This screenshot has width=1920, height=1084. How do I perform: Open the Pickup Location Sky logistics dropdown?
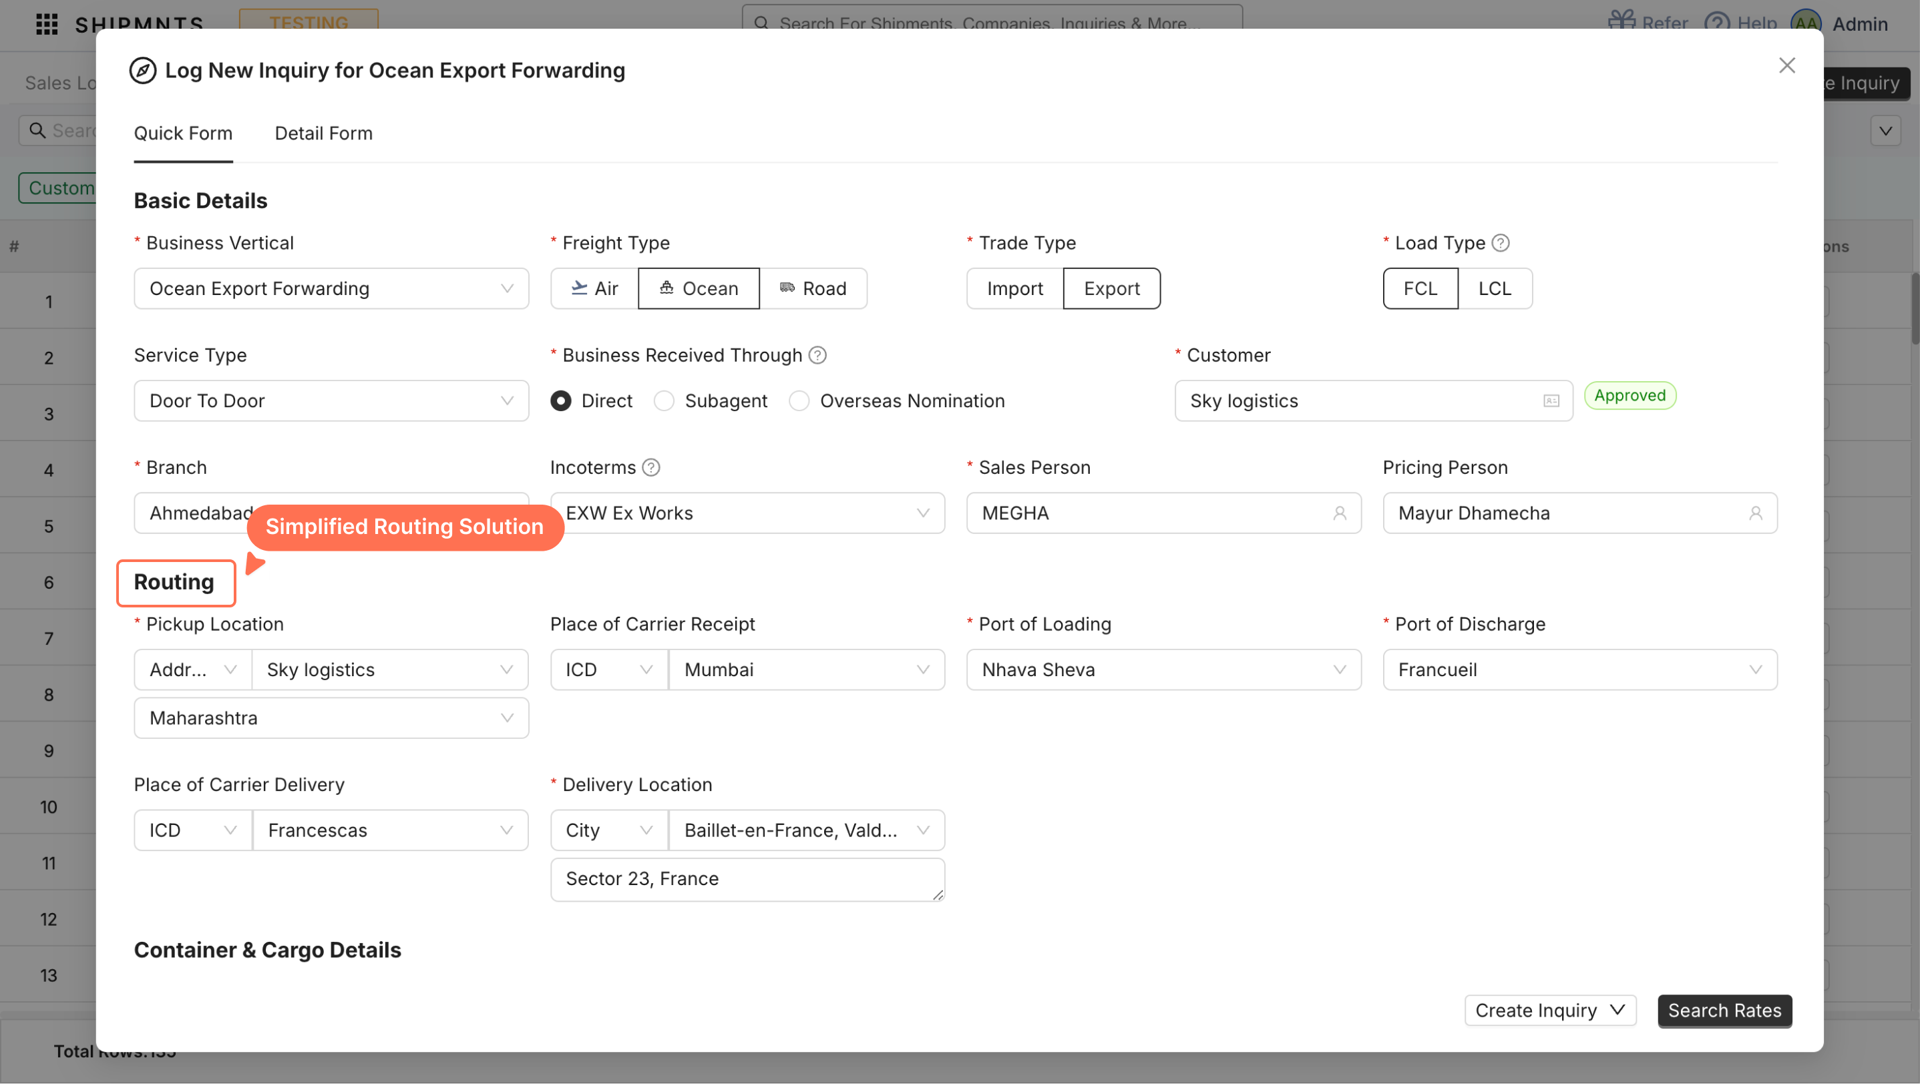(x=390, y=669)
